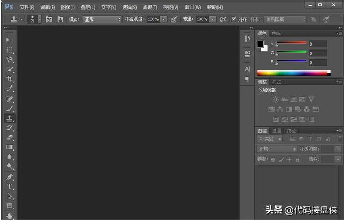Select the Move tool
This screenshot has height=221, width=344.
10,40
